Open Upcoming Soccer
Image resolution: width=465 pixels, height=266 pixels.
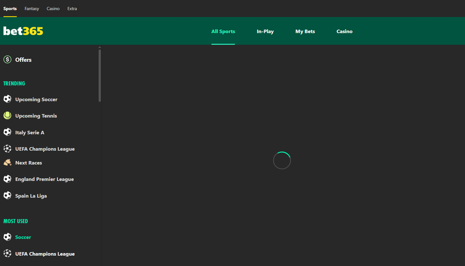tap(36, 99)
